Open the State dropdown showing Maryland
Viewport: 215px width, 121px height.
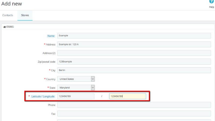[x=76, y=88]
